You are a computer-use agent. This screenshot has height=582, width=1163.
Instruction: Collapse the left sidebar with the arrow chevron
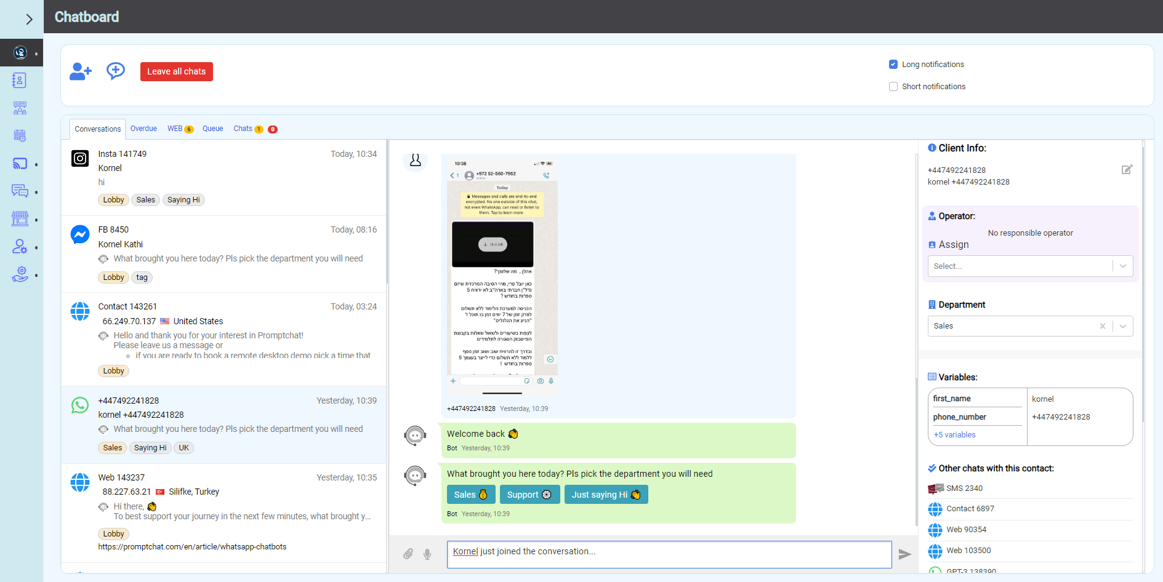[x=29, y=18]
